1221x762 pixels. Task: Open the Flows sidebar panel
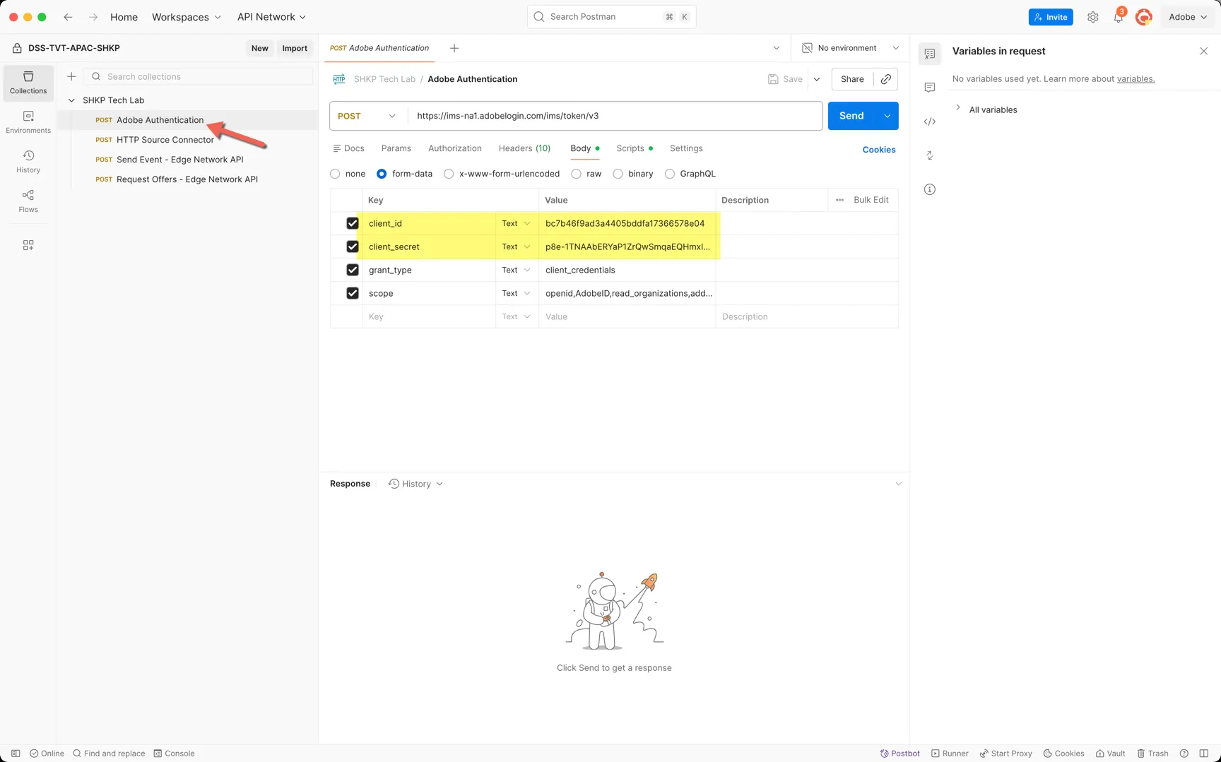(x=28, y=201)
